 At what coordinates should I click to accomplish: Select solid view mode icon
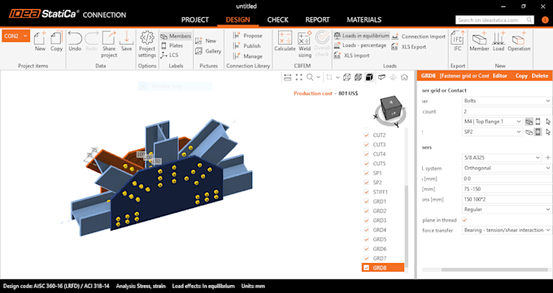pos(369,77)
